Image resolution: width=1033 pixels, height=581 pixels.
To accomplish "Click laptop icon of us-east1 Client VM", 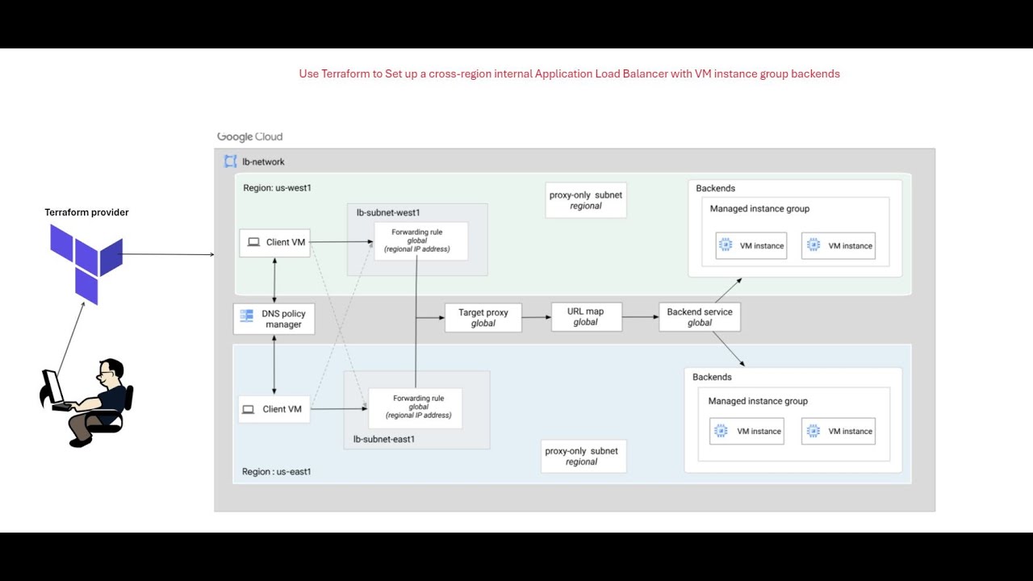I will (x=249, y=409).
